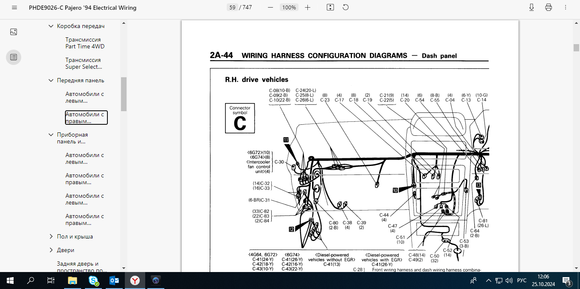
Task: Click the fit to page icon
Action: tap(330, 7)
